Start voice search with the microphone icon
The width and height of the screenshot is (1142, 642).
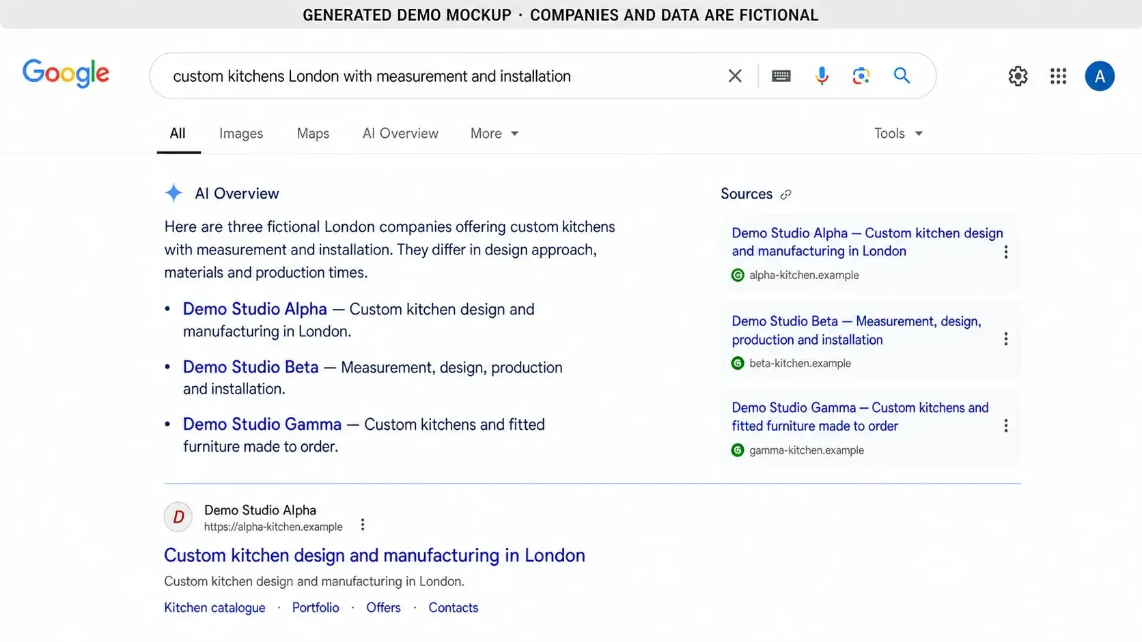(x=822, y=76)
